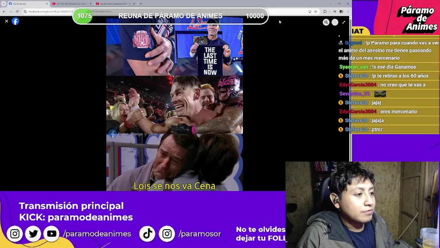The height and width of the screenshot is (248, 440).
Task: Click 'Lois se nos va Cena' caption
Action: click(174, 186)
